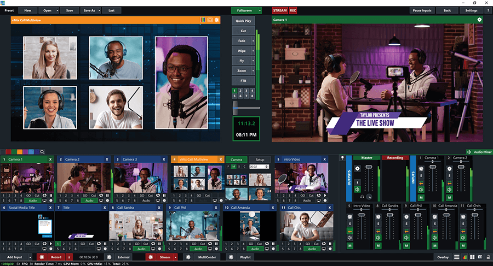Click the FTB button
Image resolution: width=493 pixels, height=266 pixels.
[x=243, y=80]
